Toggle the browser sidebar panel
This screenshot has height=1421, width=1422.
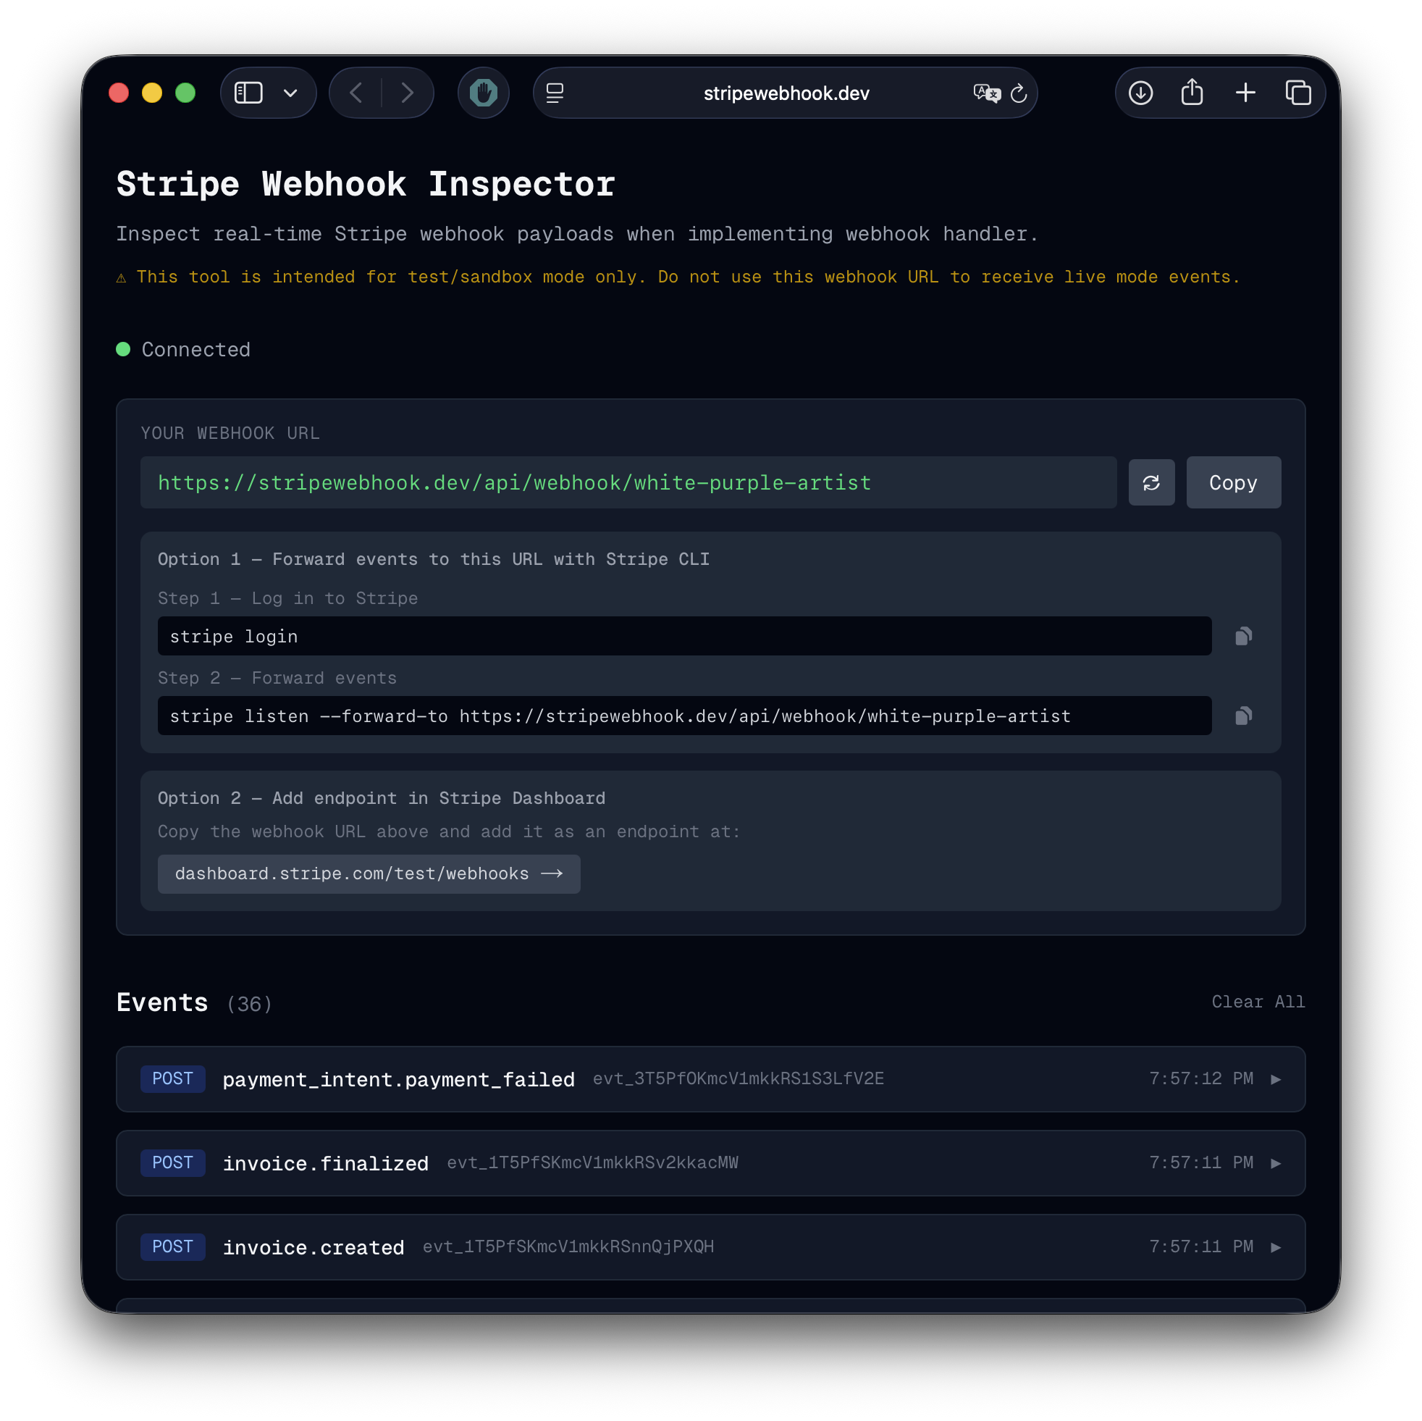coord(248,93)
